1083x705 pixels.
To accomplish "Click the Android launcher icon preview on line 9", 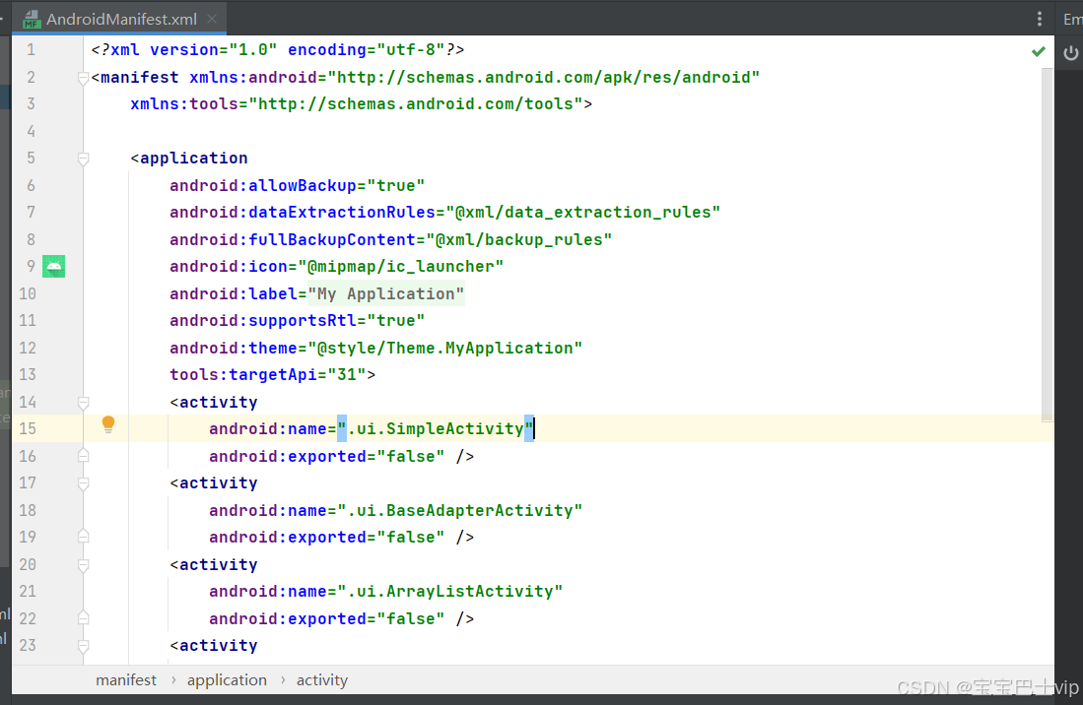I will pos(53,266).
